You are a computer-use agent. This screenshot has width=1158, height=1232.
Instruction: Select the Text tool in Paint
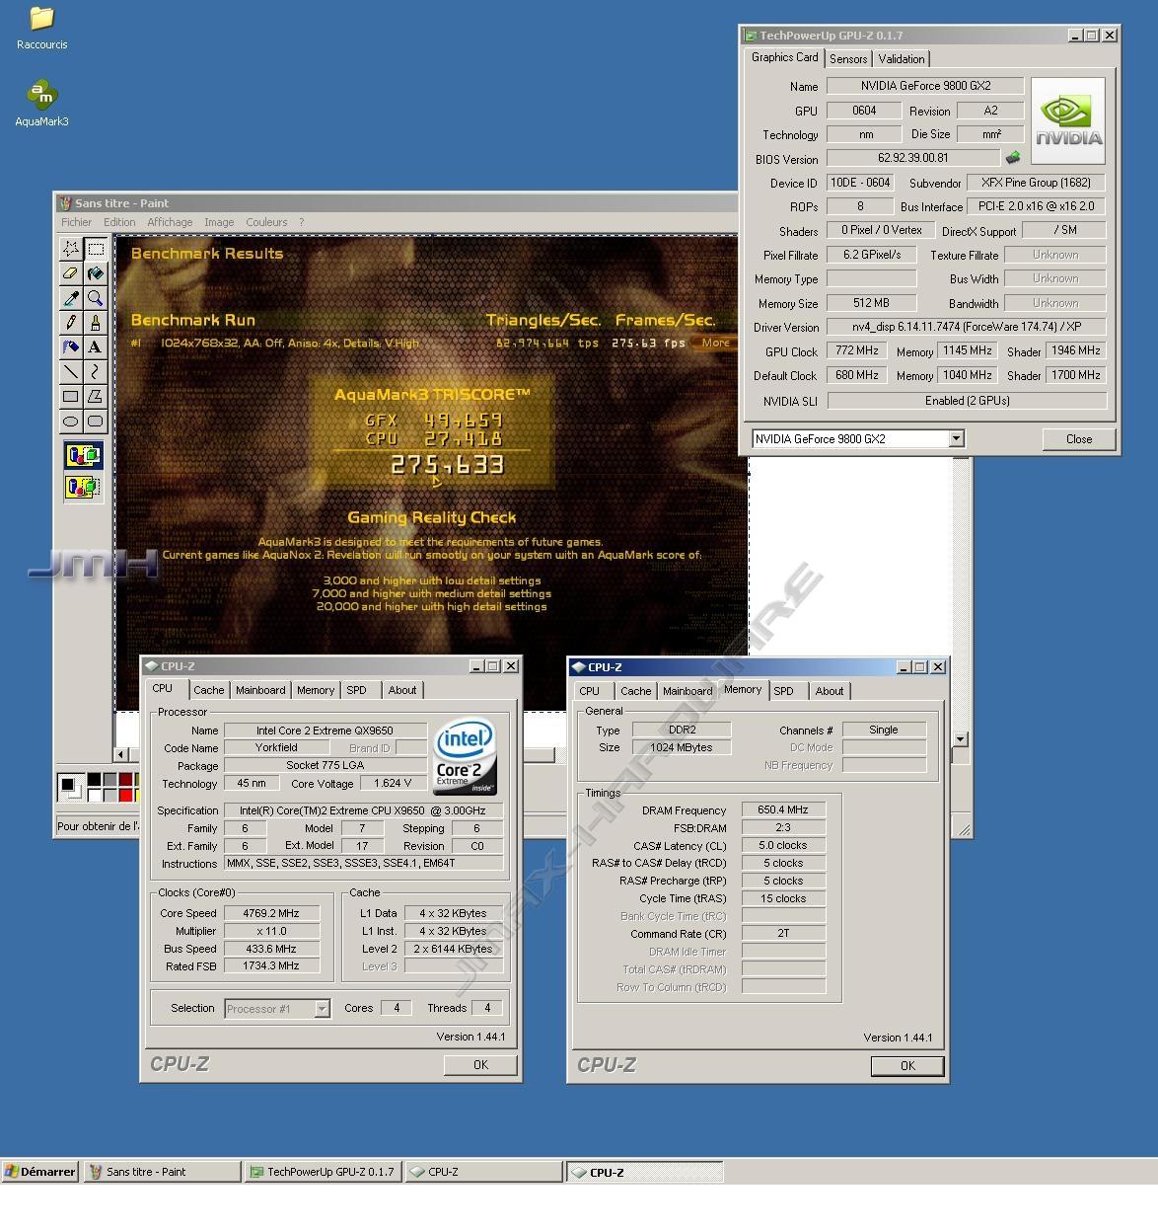(95, 347)
